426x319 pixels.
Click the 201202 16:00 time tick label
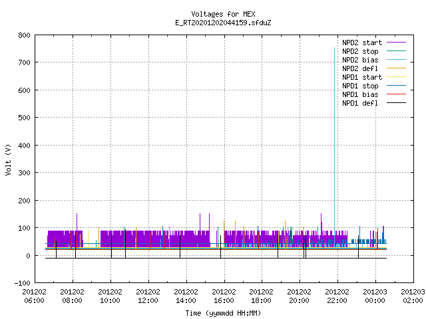pos(224,296)
